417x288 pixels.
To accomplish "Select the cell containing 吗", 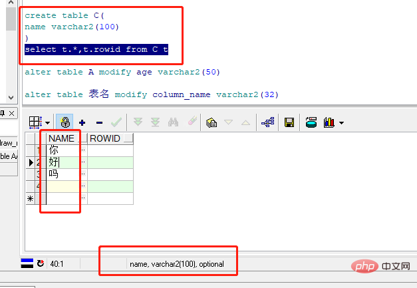I will (x=63, y=174).
